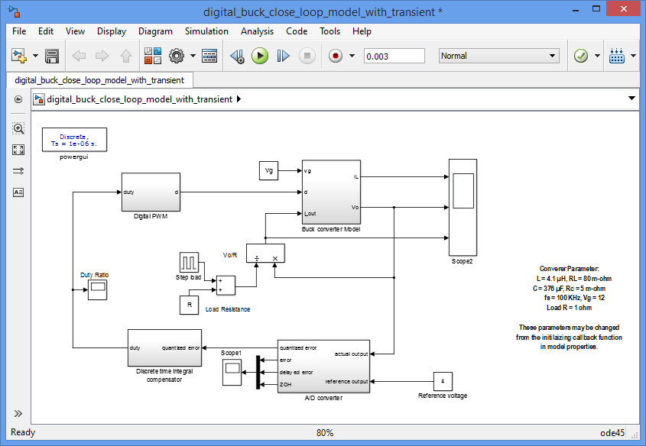Screen dimensions: 646x446
Task: Click the New Model toolbar icon
Action: pyautogui.click(x=19, y=56)
